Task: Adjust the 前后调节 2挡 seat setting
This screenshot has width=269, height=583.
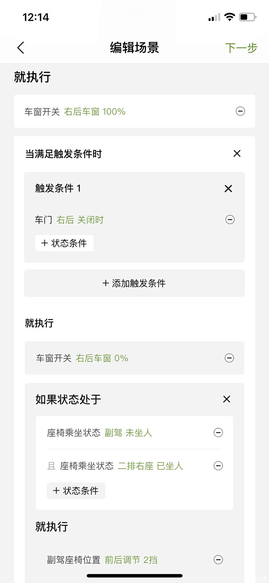Action: coord(131,560)
